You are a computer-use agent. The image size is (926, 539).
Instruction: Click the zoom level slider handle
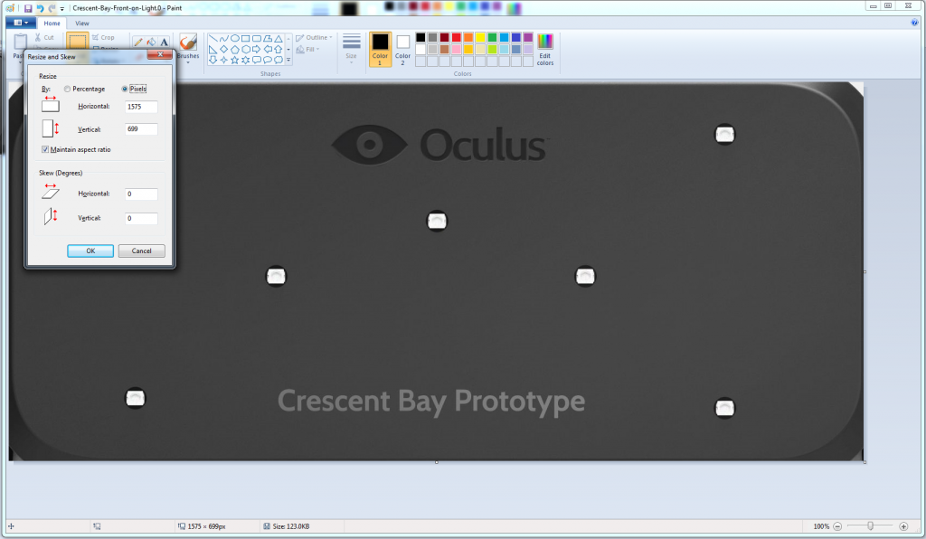point(871,525)
